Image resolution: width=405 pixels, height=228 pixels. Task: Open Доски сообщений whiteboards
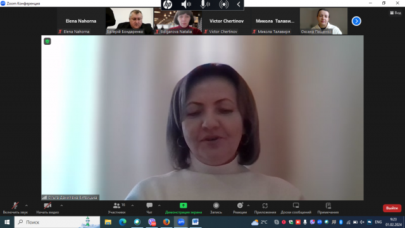(296, 208)
